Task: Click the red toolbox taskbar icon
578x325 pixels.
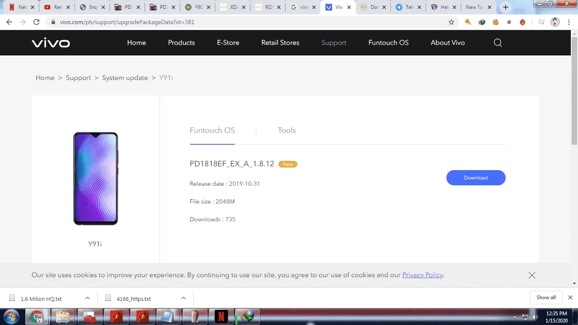Action: [89, 316]
